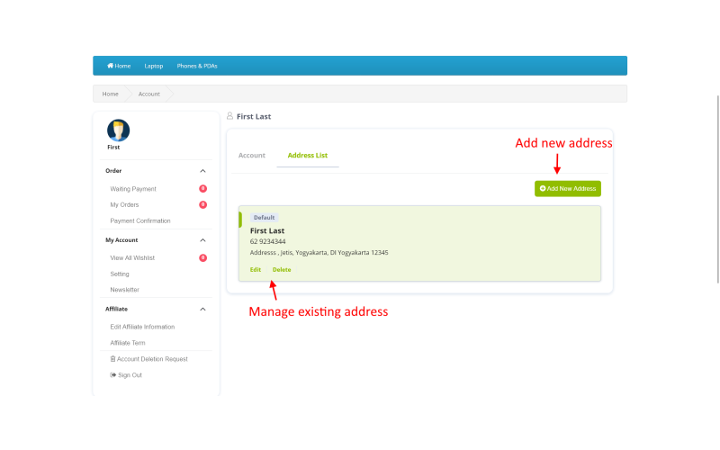
Task: Click the trash icon beside Account Deletion Request
Action: coord(113,359)
